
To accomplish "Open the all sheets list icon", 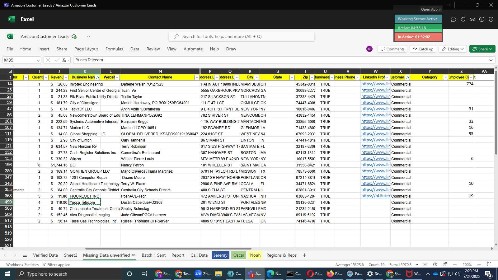I will tap(25, 255).
